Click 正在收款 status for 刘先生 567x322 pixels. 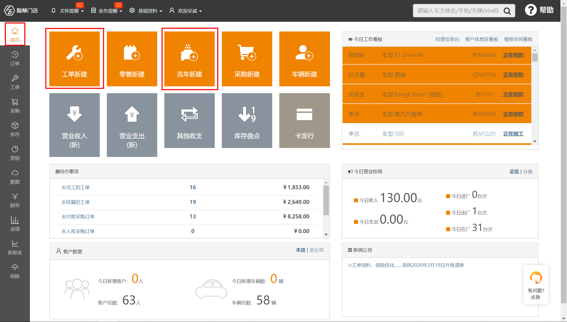[513, 95]
